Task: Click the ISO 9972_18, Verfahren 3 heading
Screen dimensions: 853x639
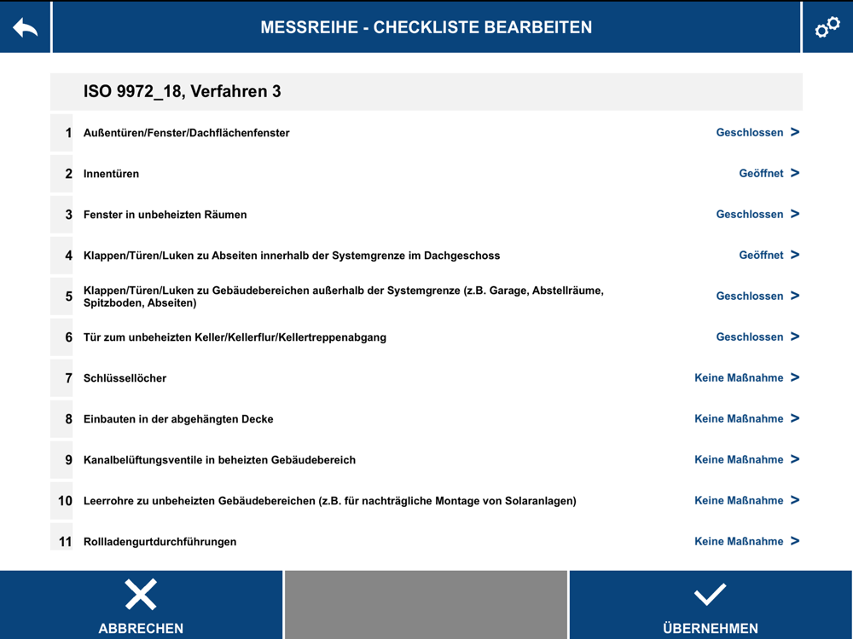Action: pos(182,91)
